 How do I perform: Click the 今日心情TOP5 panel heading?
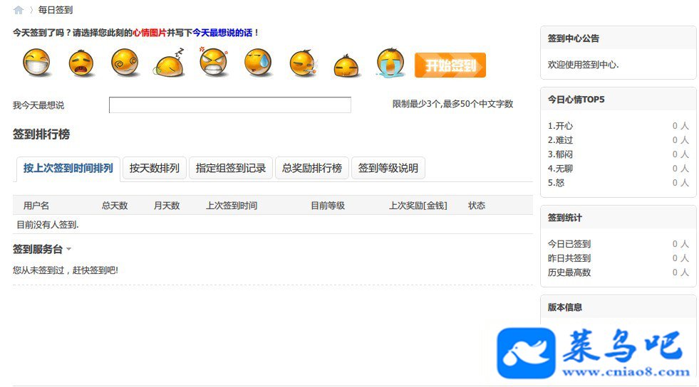tap(576, 99)
